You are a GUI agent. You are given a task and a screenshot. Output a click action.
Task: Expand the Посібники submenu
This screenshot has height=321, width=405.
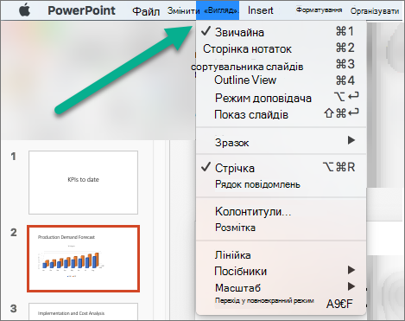pos(281,271)
